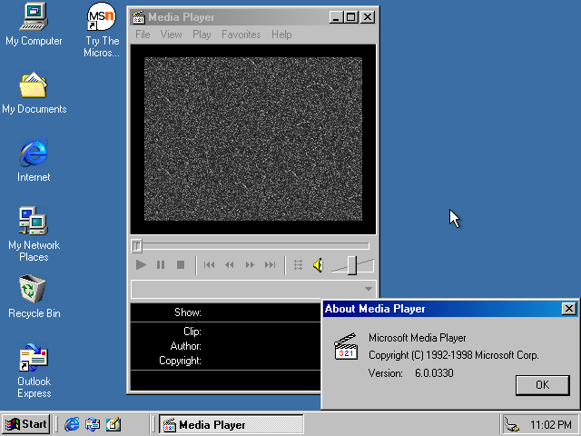Click the Play button in Media Player
Viewport: 581px width, 436px height.
click(x=141, y=264)
